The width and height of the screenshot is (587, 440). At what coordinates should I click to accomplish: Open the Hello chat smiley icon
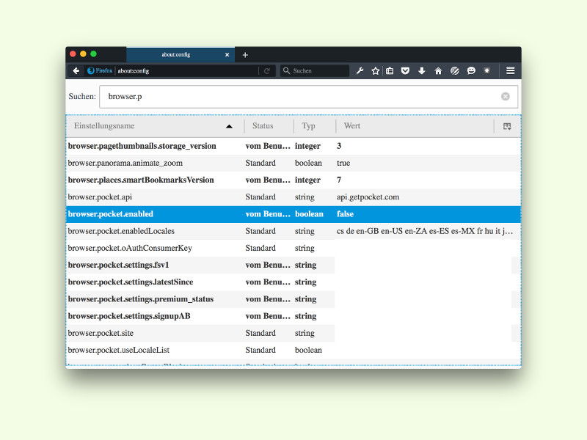[471, 70]
